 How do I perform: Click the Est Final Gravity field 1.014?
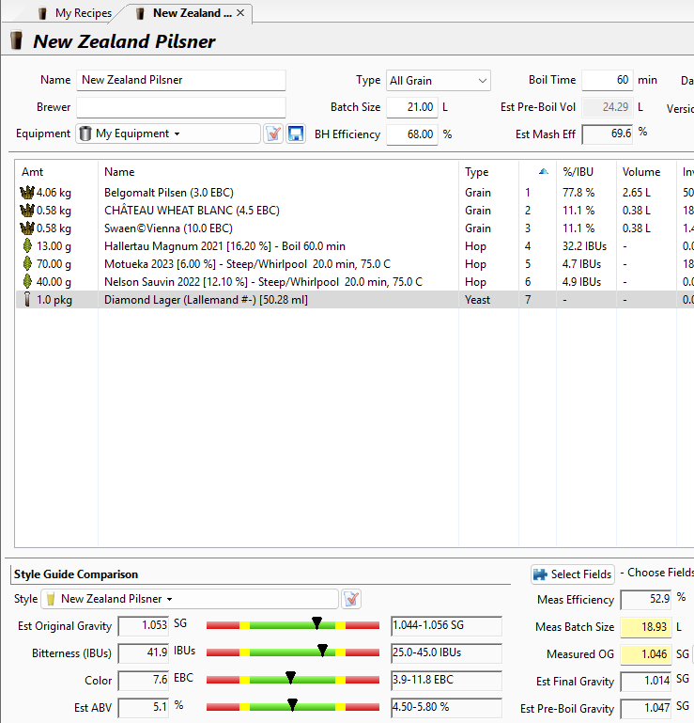pyautogui.click(x=646, y=681)
